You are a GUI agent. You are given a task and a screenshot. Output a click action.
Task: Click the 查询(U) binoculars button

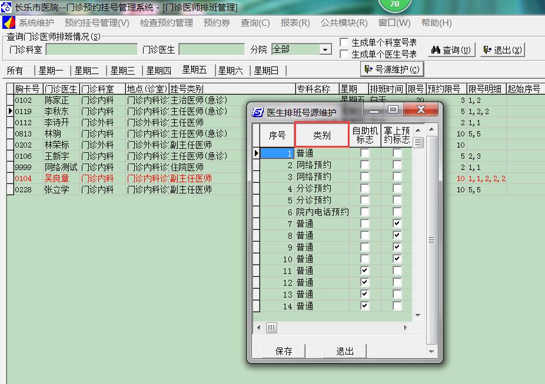tap(451, 50)
